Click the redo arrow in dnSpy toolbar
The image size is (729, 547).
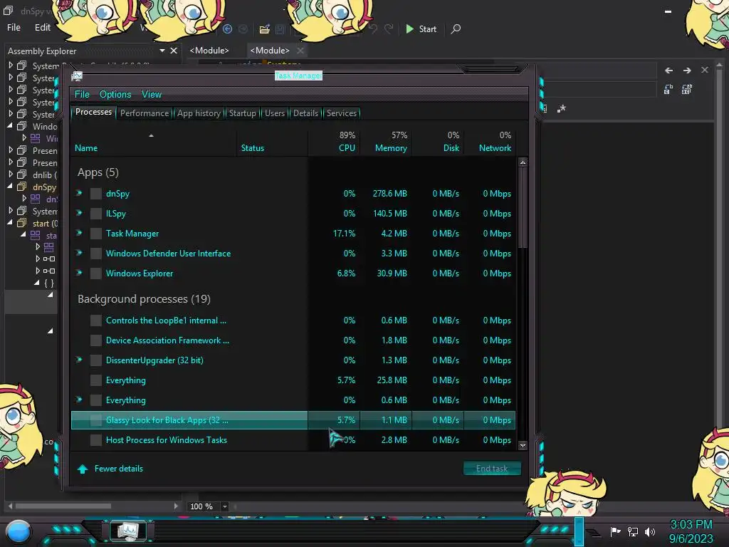point(389,28)
